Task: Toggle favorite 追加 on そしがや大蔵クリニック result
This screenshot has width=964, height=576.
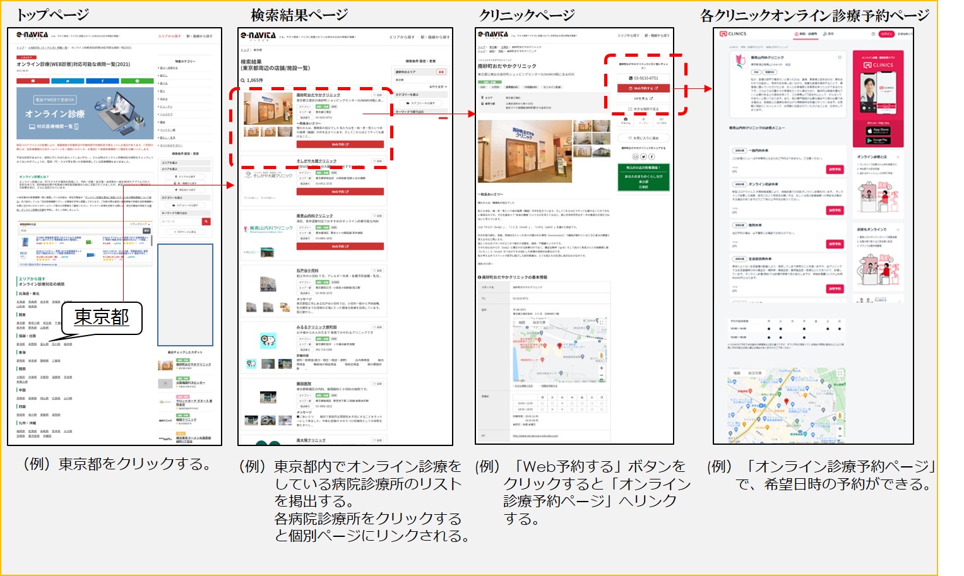Action: tap(378, 161)
